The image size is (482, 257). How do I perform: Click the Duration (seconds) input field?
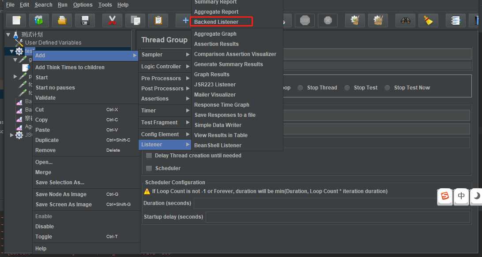[x=331, y=203]
